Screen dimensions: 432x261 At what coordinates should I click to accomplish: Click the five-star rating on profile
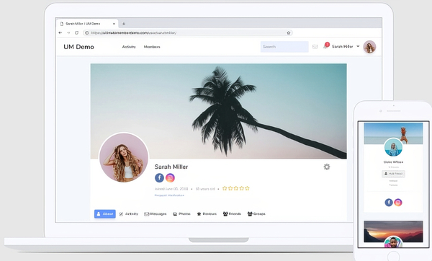(x=236, y=188)
